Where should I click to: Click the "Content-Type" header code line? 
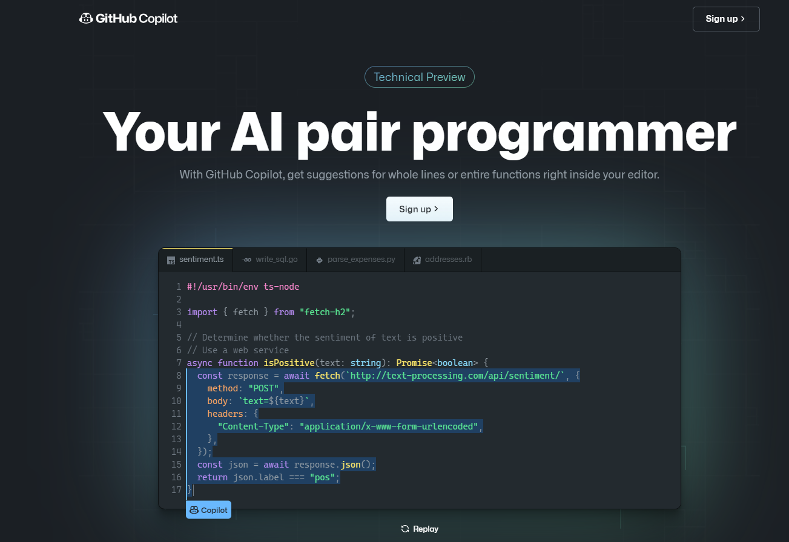click(x=350, y=426)
